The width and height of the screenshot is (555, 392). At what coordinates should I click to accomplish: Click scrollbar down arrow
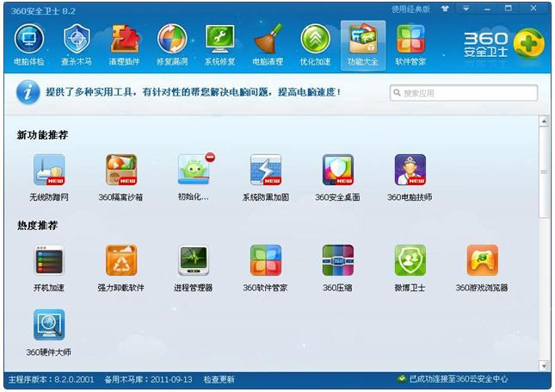544,366
